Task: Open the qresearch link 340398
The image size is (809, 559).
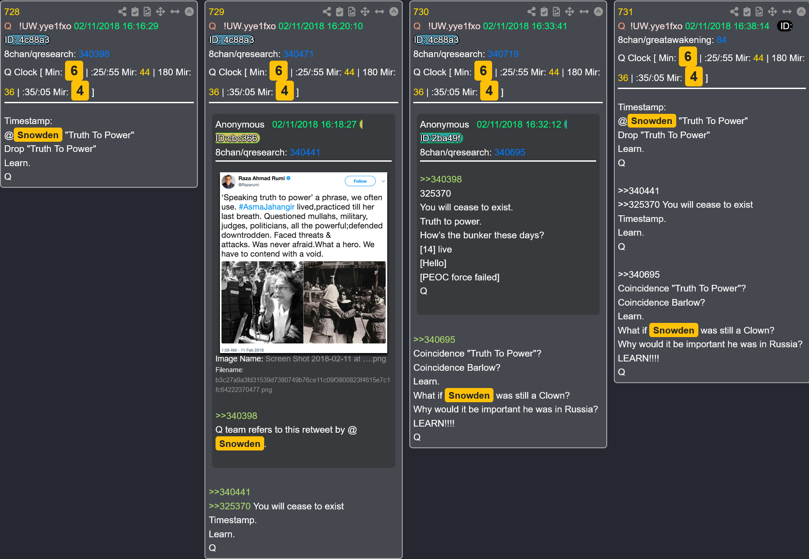Action: tap(94, 54)
